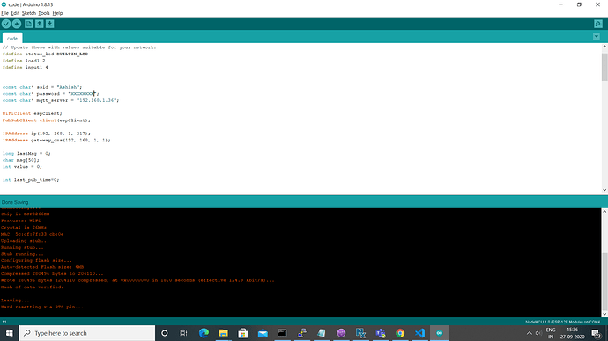Click the editor vertical scrollbar thumb
The image size is (608, 341).
604,68
